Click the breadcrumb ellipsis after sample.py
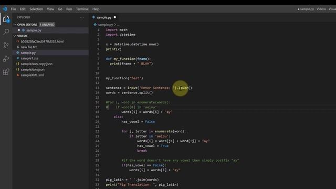 (x=118, y=25)
